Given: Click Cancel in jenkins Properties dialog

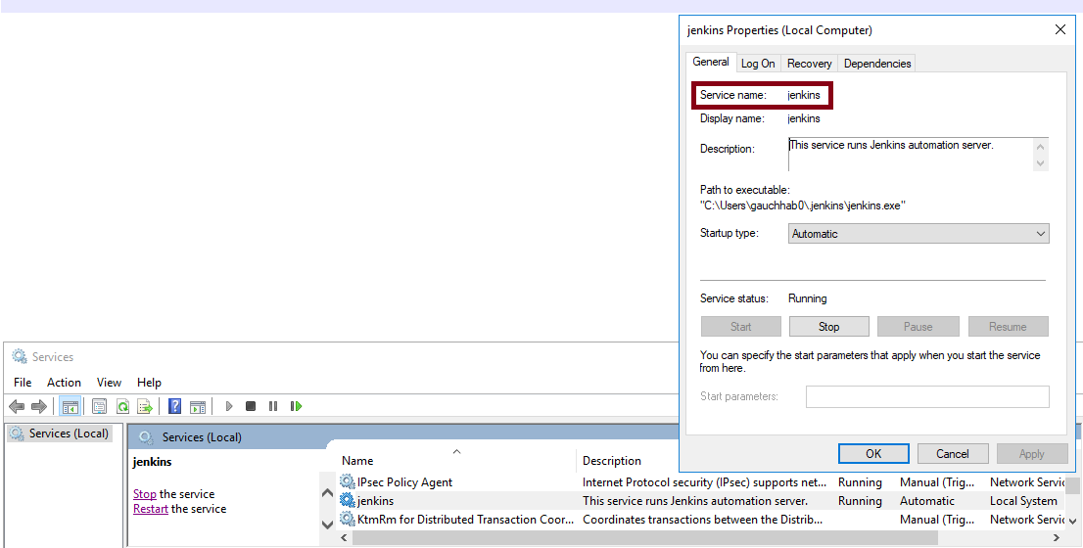Looking at the screenshot, I should [953, 453].
